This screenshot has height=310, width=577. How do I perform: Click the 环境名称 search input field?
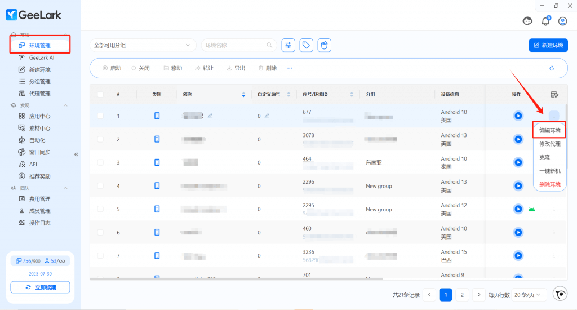234,46
